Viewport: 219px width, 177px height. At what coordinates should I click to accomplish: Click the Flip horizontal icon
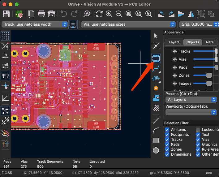point(181,14)
